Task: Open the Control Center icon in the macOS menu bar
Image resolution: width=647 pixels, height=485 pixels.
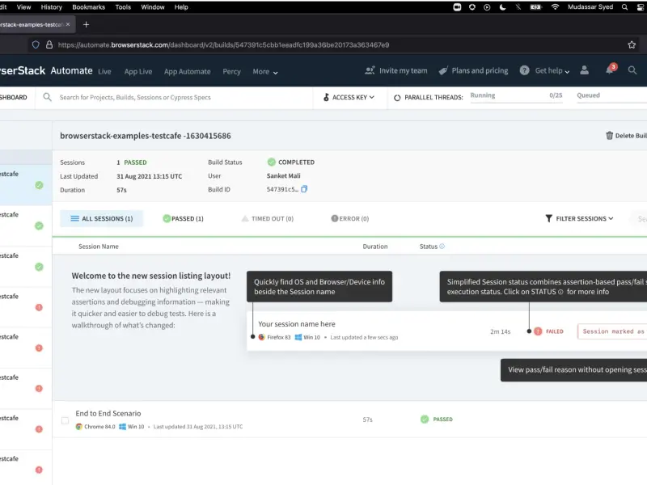Action: click(x=641, y=7)
